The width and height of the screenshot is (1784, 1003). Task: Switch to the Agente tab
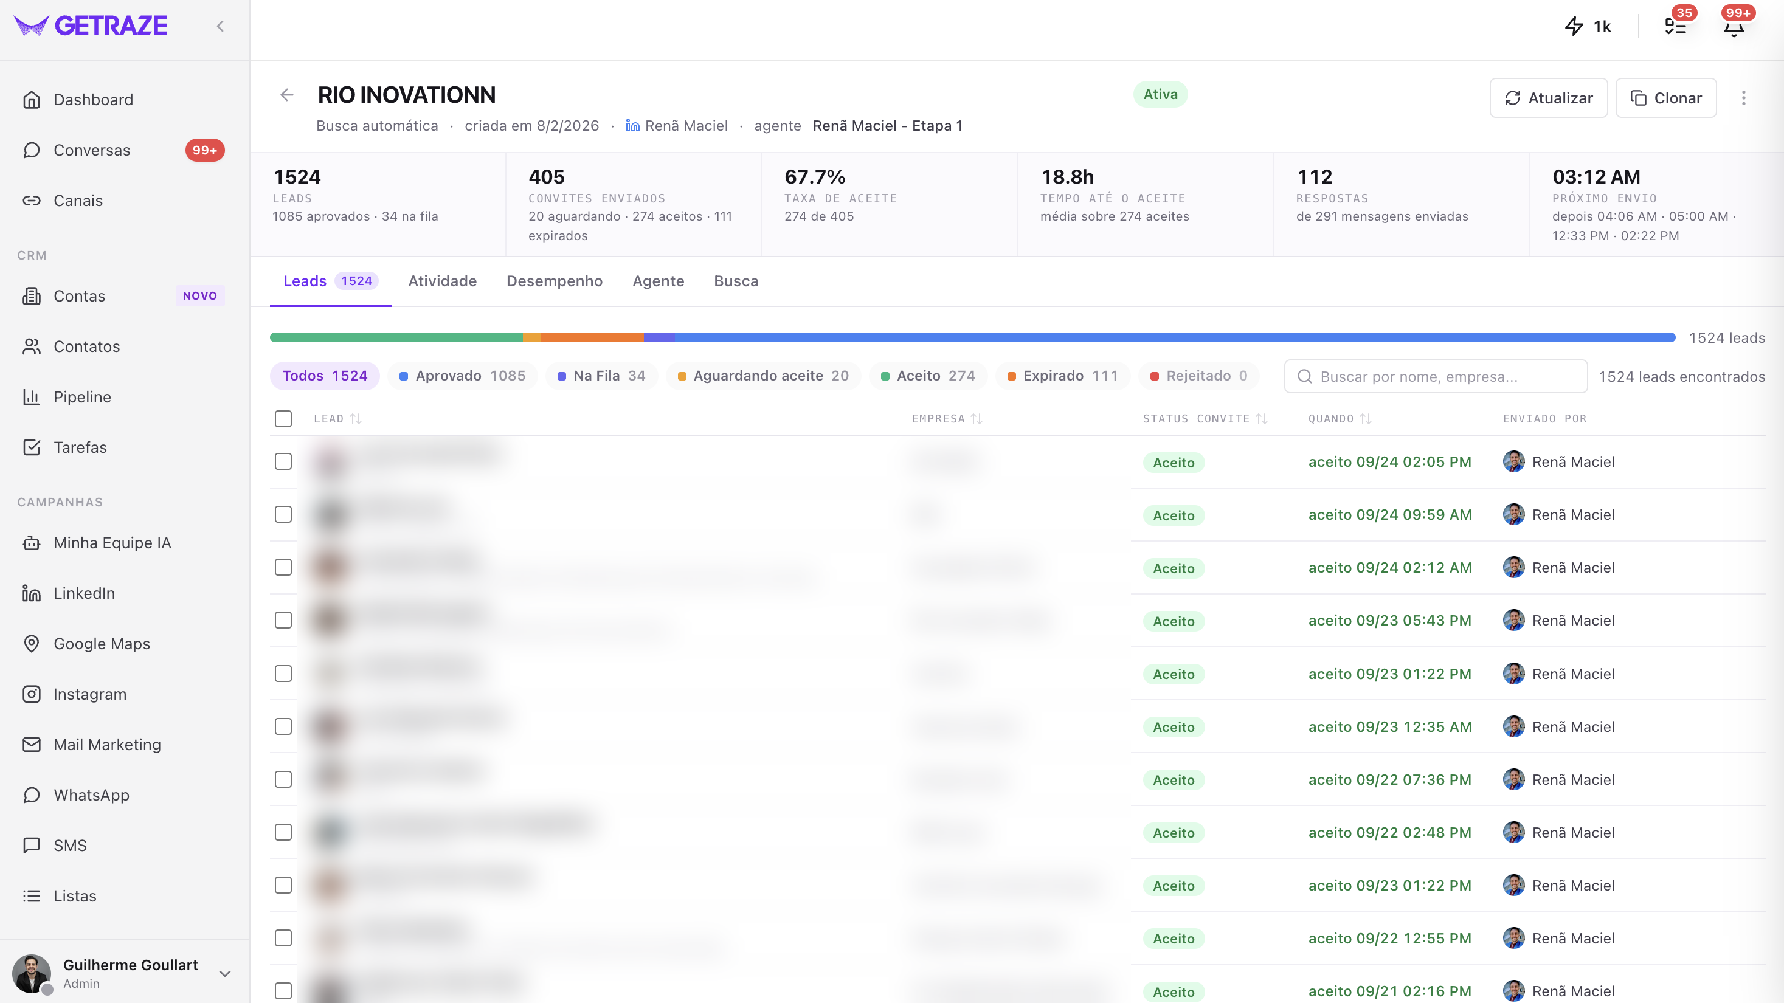(x=658, y=281)
